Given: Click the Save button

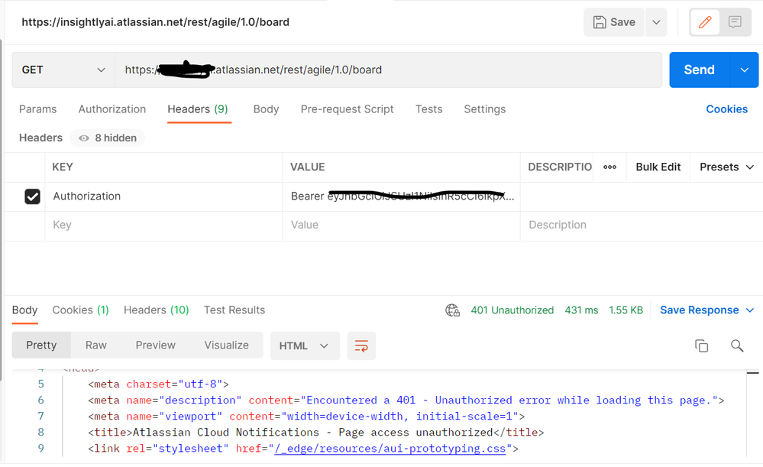Looking at the screenshot, I should [x=614, y=22].
